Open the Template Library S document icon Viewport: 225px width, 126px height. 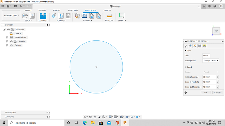tap(98, 16)
